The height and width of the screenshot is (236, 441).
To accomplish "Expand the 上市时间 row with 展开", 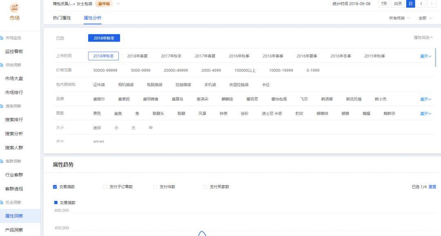I will coord(425,56).
